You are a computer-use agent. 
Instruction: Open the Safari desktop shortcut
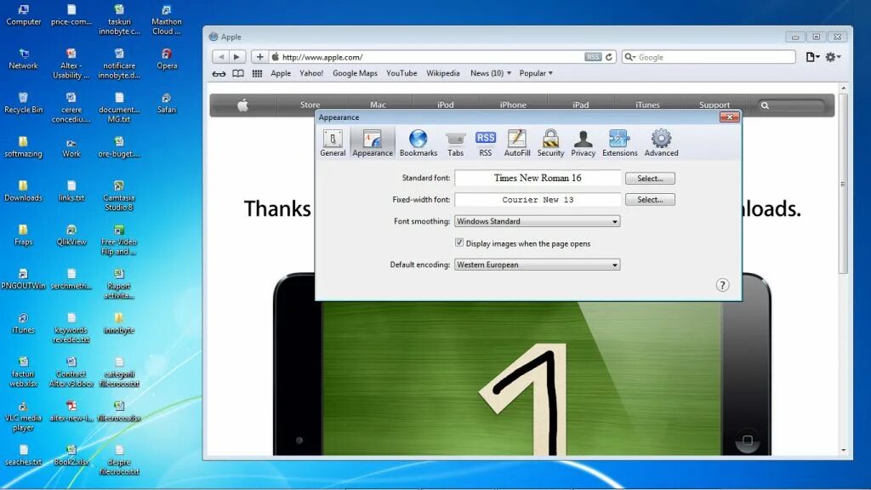point(167,103)
